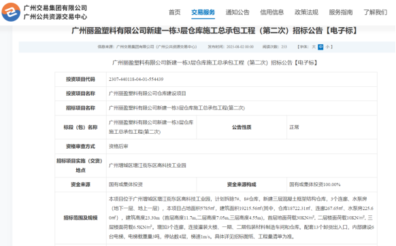
Task: Click the 阅读次数 read count text
Action: tap(274, 47)
